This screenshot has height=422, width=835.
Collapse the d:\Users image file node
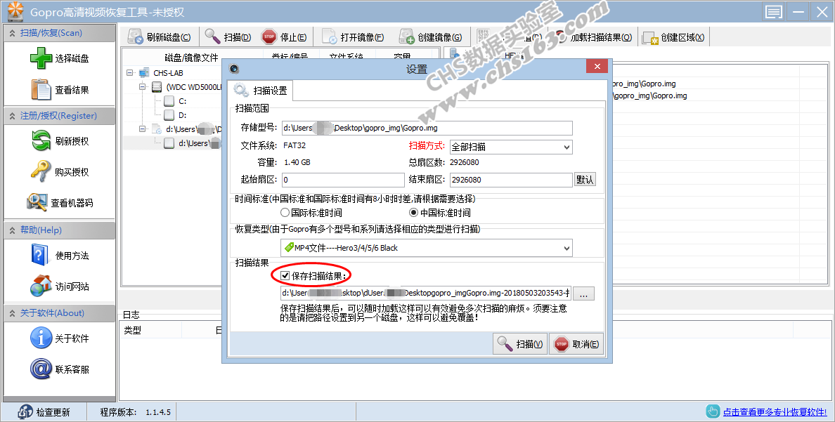[x=142, y=128]
